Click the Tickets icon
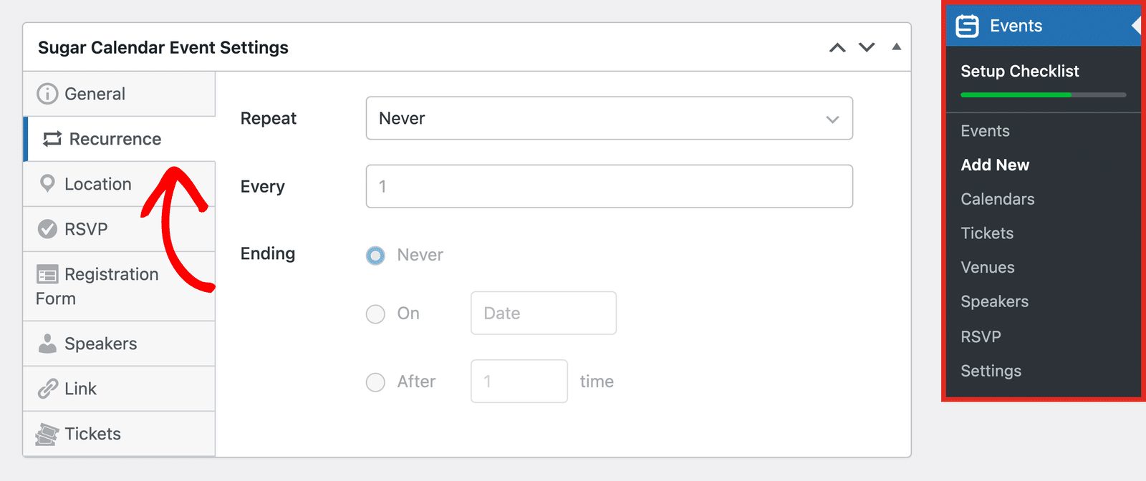Image resolution: width=1146 pixels, height=481 pixels. point(47,434)
